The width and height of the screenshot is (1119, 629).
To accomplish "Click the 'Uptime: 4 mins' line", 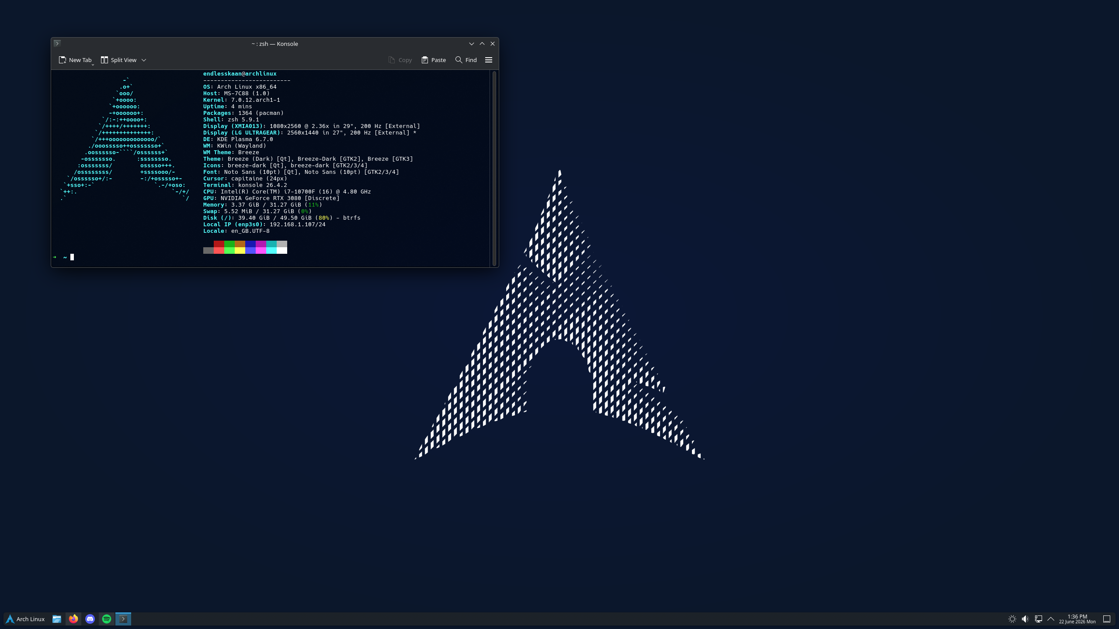I will [227, 107].
